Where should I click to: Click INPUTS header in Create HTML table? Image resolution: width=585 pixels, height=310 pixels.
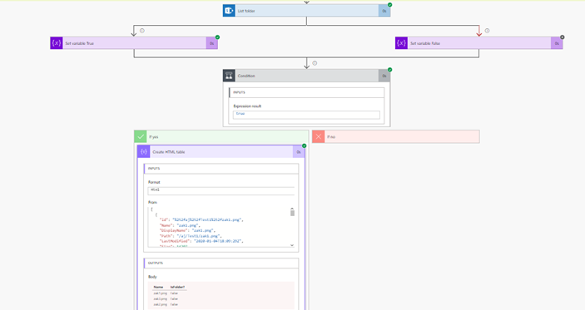coord(221,169)
